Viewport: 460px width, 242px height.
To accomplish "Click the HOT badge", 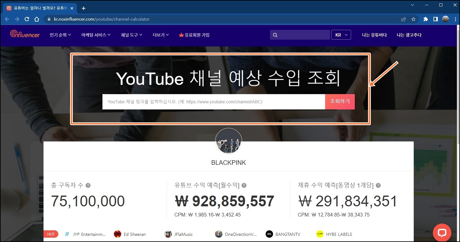I will click(51, 234).
